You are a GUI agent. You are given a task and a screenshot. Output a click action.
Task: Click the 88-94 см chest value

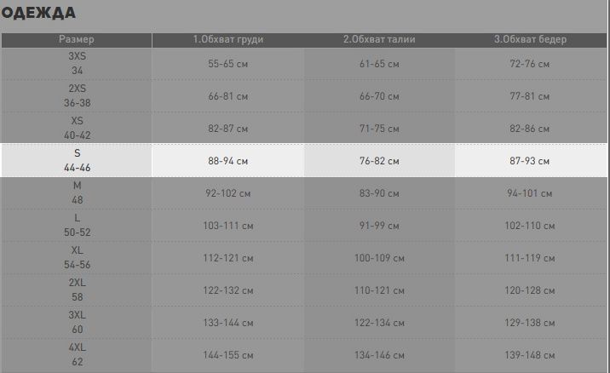[228, 161]
